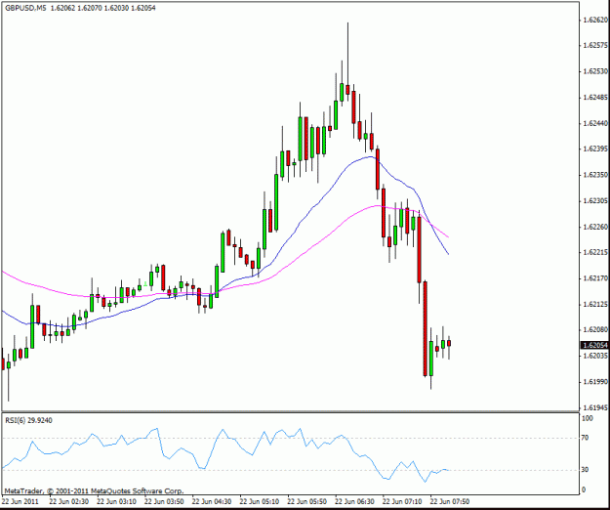Click the 22 Jun 05:50 time label

click(306, 501)
